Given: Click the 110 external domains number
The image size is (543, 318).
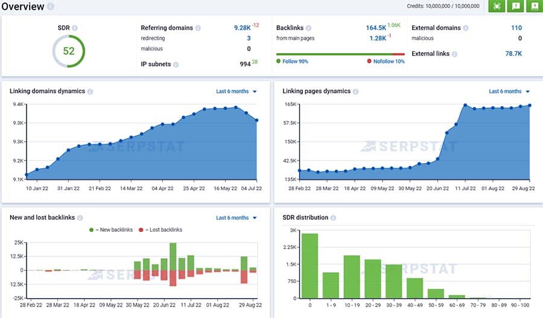Looking at the screenshot, I should [x=516, y=28].
